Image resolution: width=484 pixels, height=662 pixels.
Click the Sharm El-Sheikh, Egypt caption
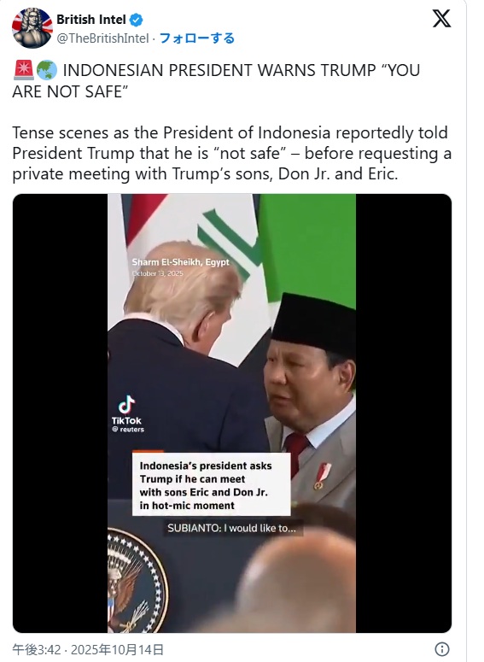[x=181, y=262]
